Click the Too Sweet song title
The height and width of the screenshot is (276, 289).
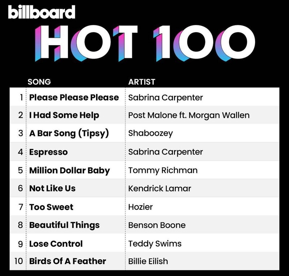coord(51,207)
